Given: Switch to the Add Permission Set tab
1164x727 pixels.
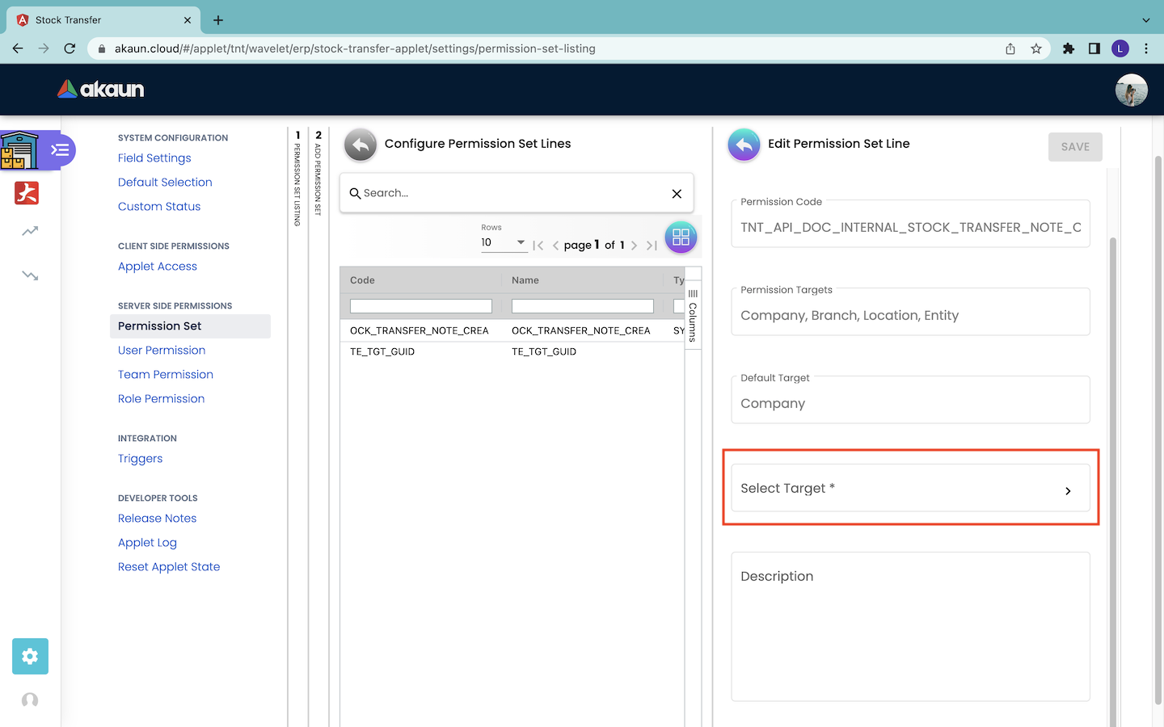Looking at the screenshot, I should pyautogui.click(x=318, y=174).
